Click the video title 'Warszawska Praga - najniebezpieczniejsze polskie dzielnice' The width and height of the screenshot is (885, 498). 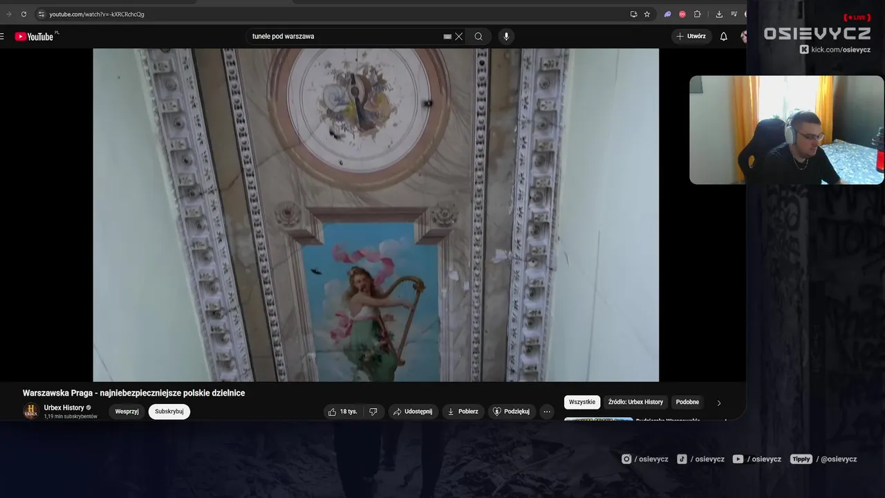pos(133,393)
